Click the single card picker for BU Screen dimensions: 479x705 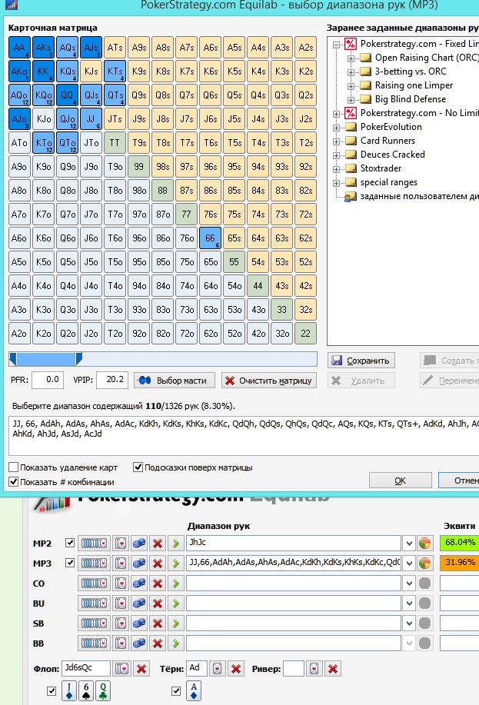pos(121,604)
